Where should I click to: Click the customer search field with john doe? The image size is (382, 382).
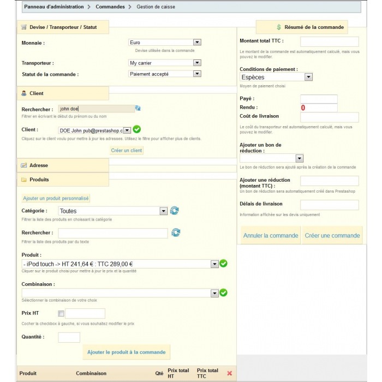pyautogui.click(x=96, y=109)
